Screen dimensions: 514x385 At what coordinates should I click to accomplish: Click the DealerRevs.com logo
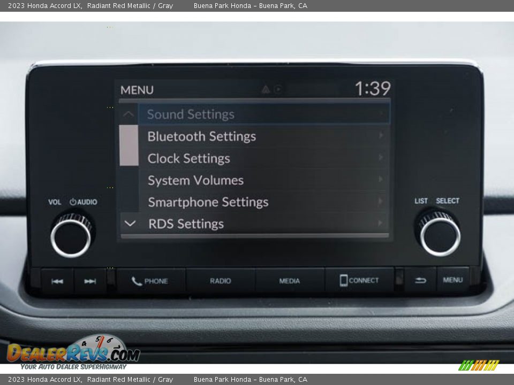pyautogui.click(x=73, y=352)
